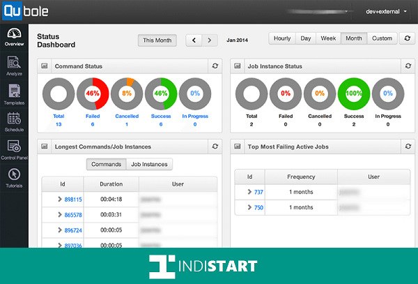Click Job Instance Cancelled 0% donut
418x284 pixels.
click(320, 94)
